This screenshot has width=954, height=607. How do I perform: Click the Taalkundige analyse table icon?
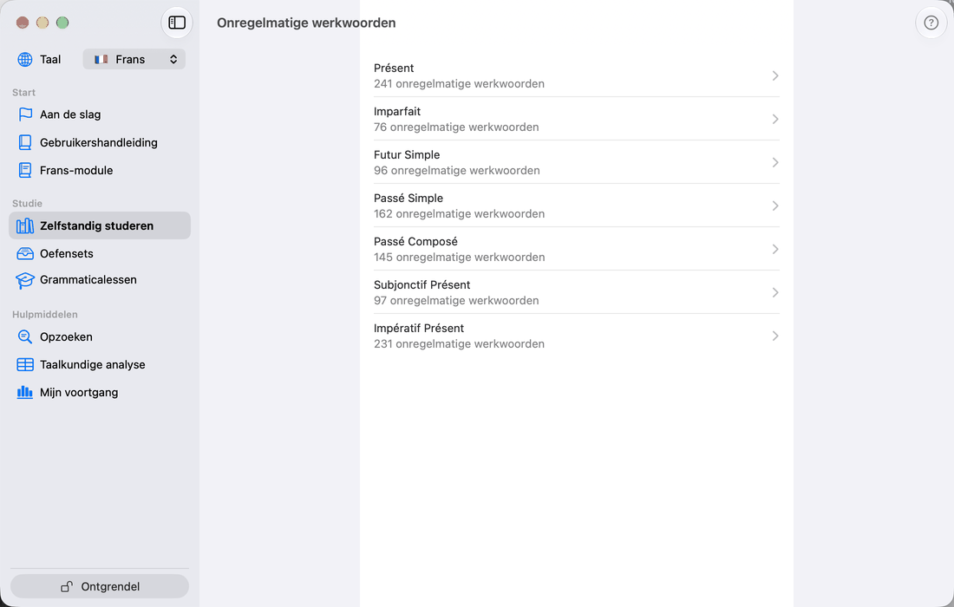[25, 365]
